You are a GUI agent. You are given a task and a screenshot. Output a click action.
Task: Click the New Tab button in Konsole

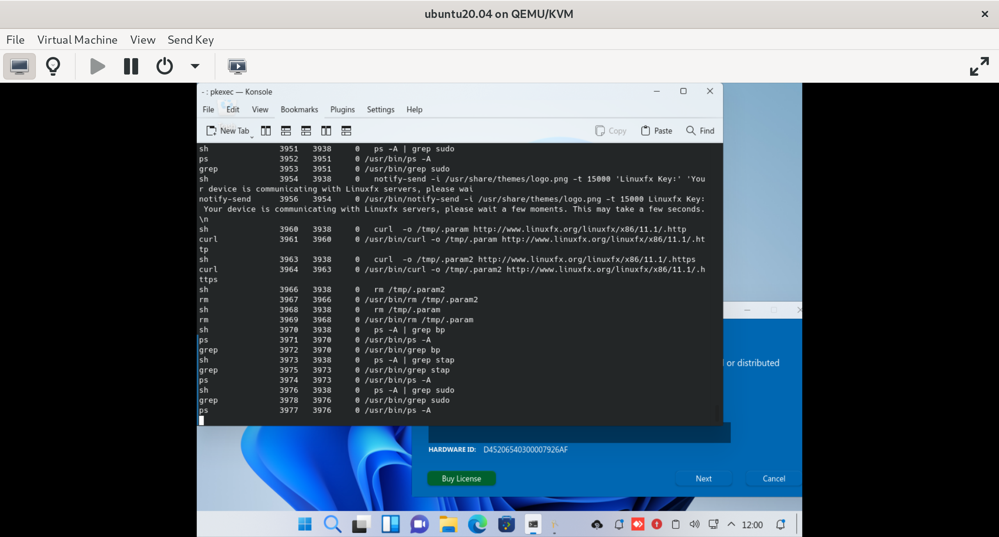pyautogui.click(x=228, y=131)
